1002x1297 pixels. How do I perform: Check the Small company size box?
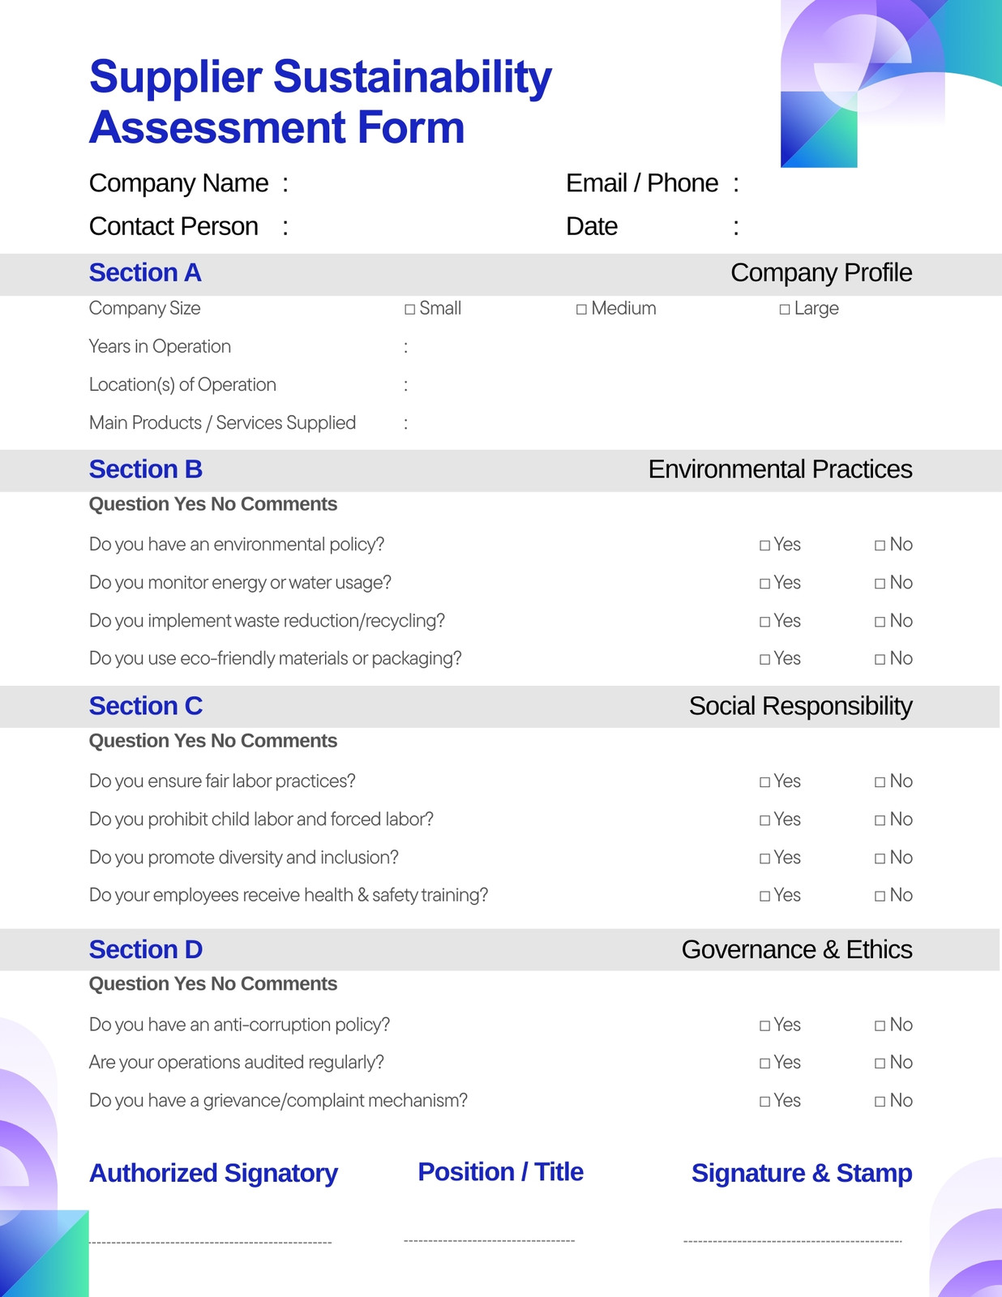click(x=410, y=310)
